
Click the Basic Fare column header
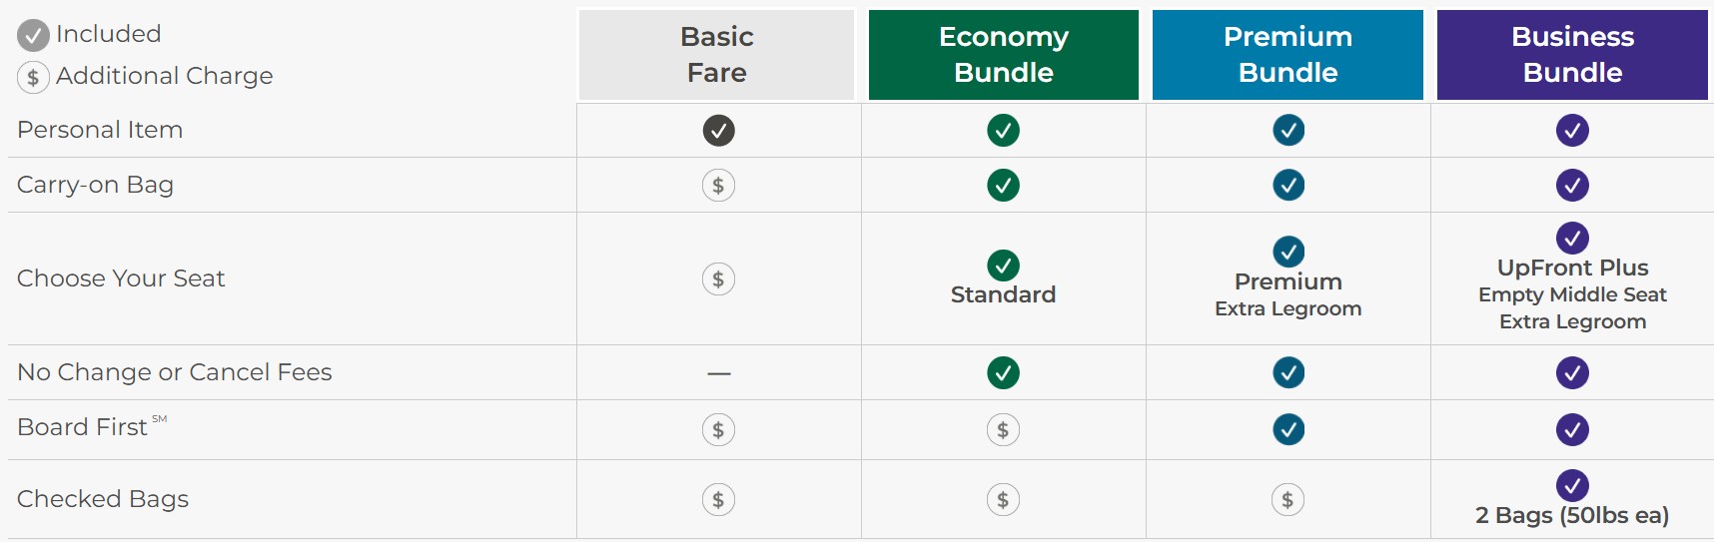coord(716,55)
